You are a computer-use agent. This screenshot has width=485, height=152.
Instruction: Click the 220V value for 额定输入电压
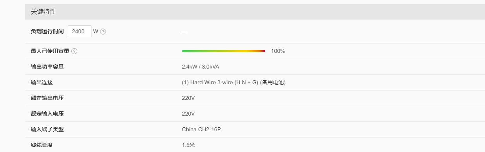pos(188,114)
